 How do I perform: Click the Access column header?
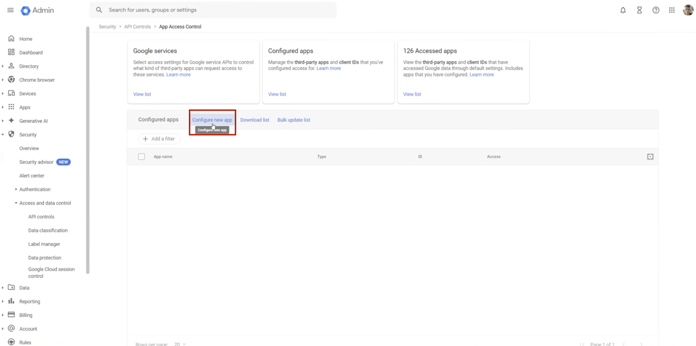[494, 157]
